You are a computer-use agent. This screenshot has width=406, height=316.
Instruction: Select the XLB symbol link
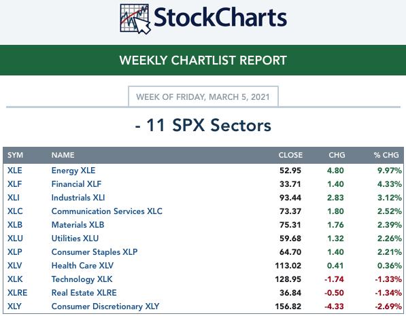pyautogui.click(x=15, y=225)
